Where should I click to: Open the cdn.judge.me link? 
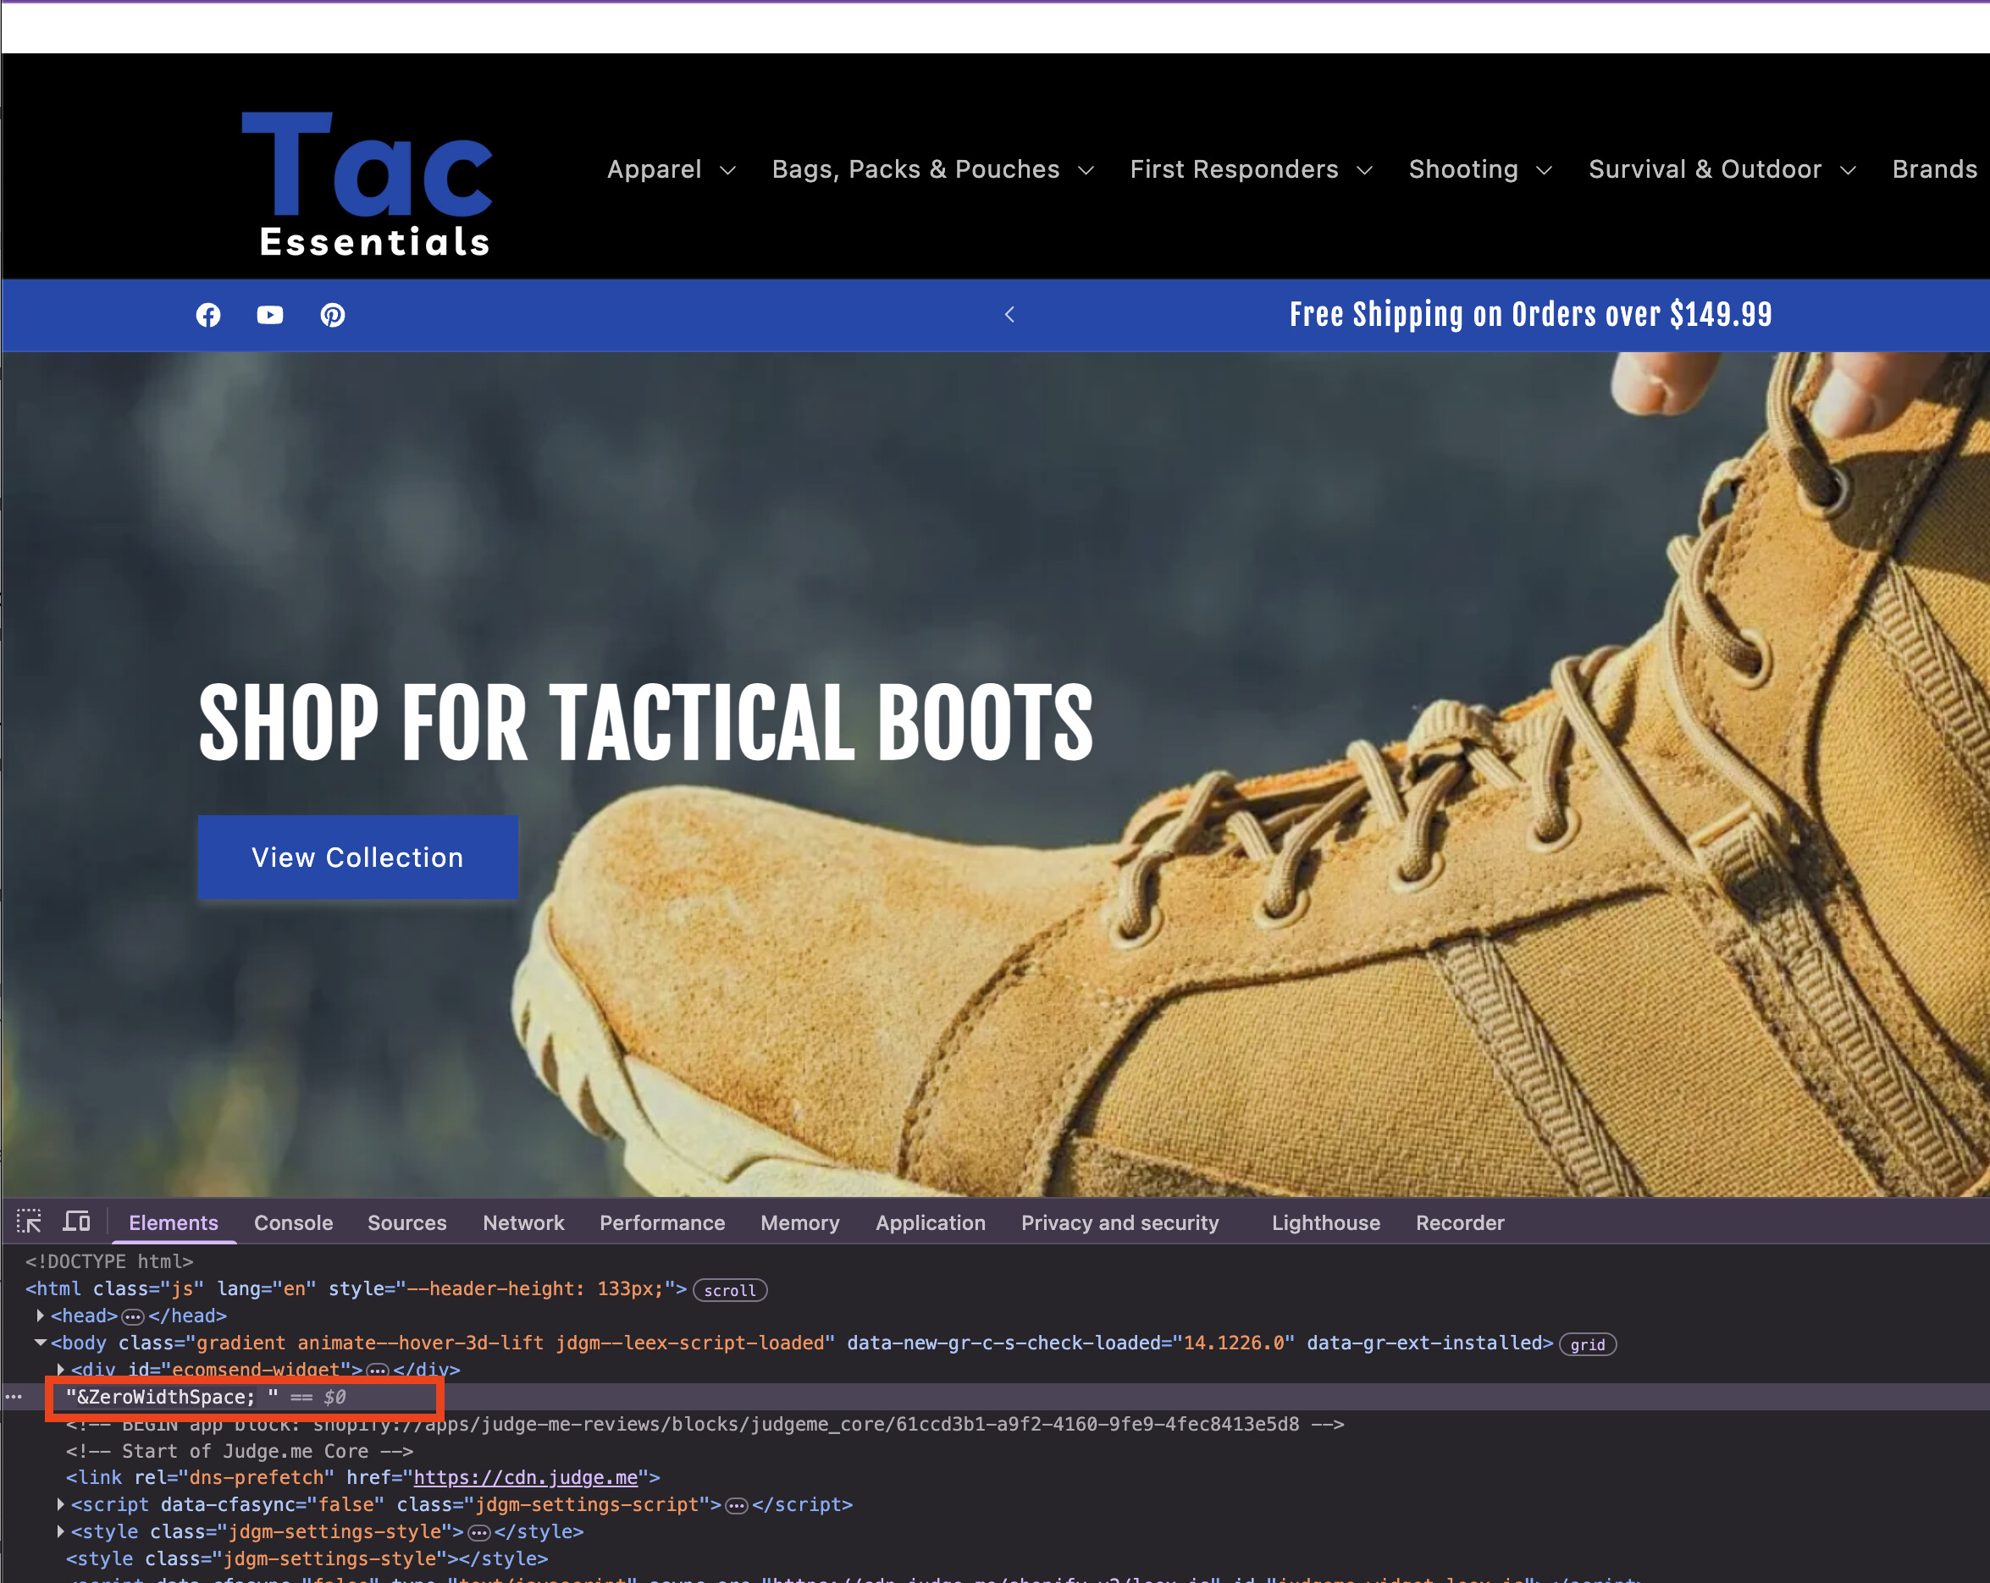pyautogui.click(x=525, y=1478)
